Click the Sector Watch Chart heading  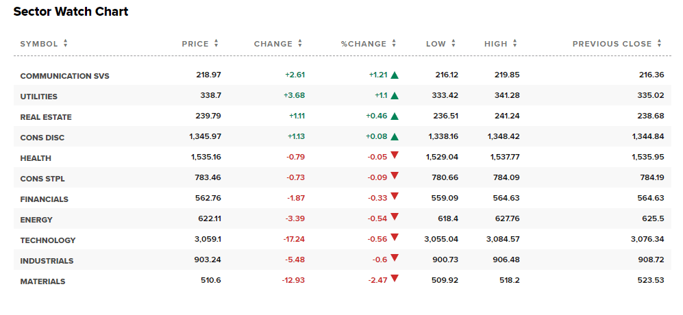coord(71,12)
